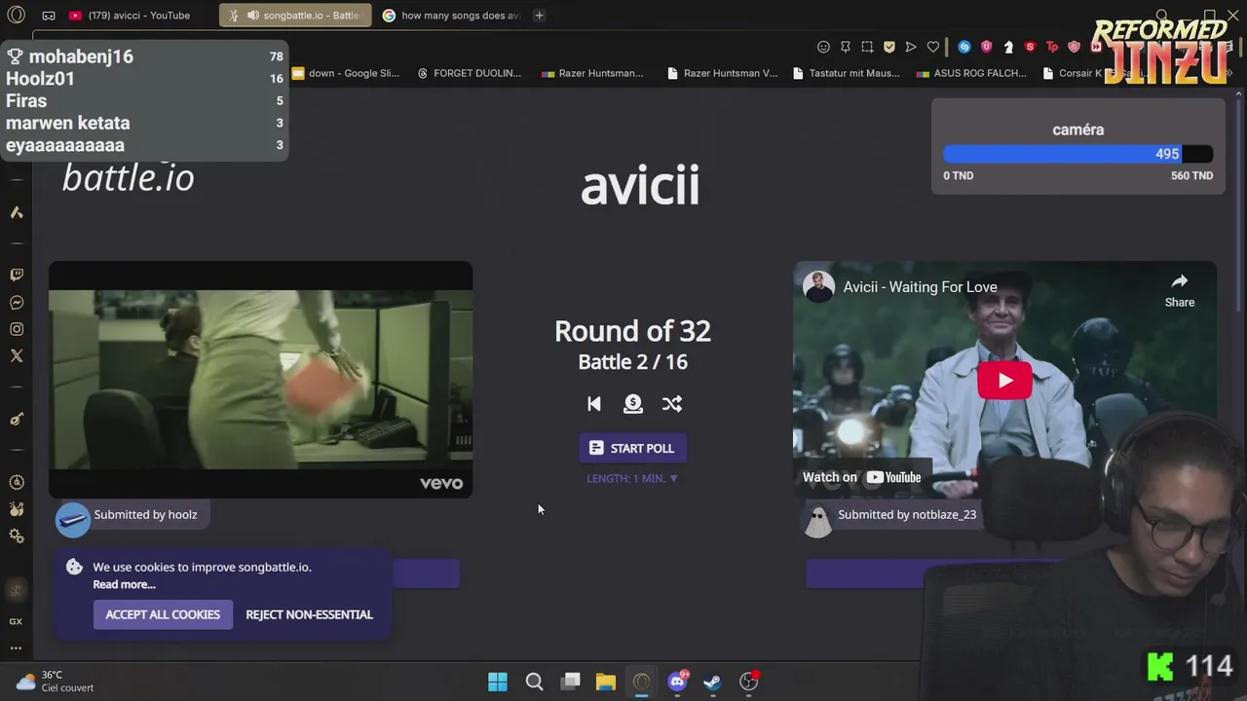Open Steam from the taskbar

[x=712, y=682]
